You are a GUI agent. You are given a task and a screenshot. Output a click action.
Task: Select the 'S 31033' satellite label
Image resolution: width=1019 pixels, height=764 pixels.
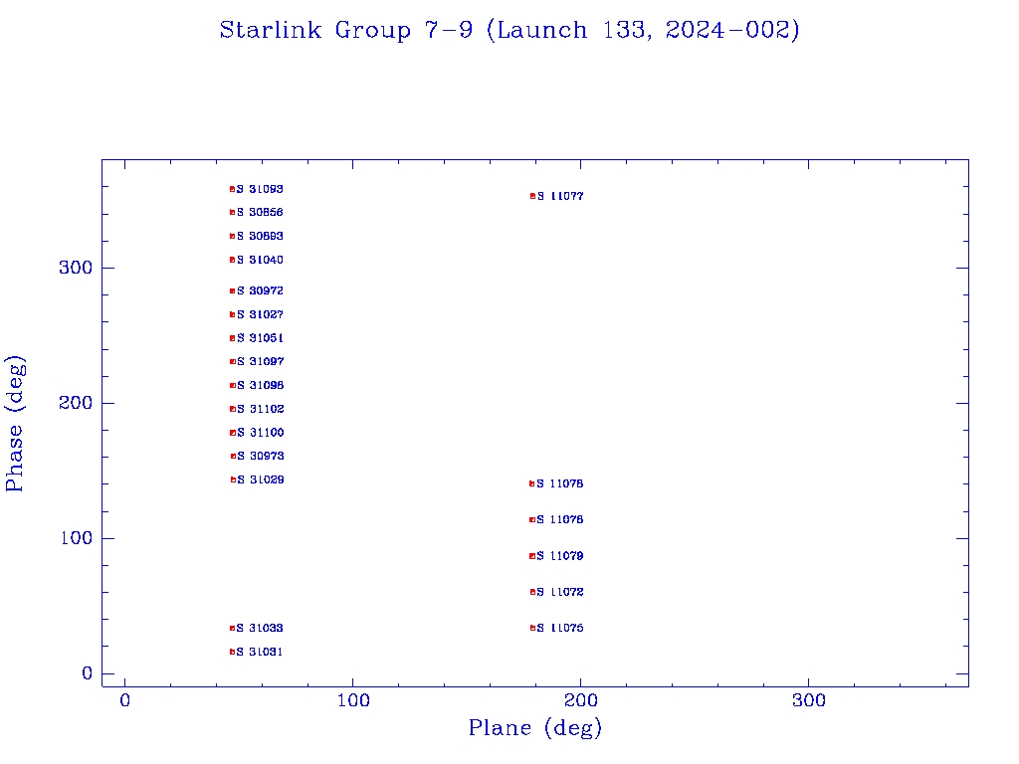(260, 629)
